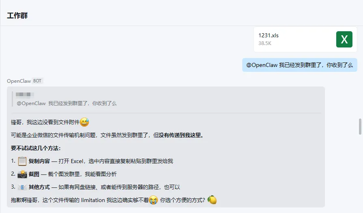The height and width of the screenshot is (213, 363).
Task: Jump to the quoted @OpenClaw message
Action: tap(67, 103)
